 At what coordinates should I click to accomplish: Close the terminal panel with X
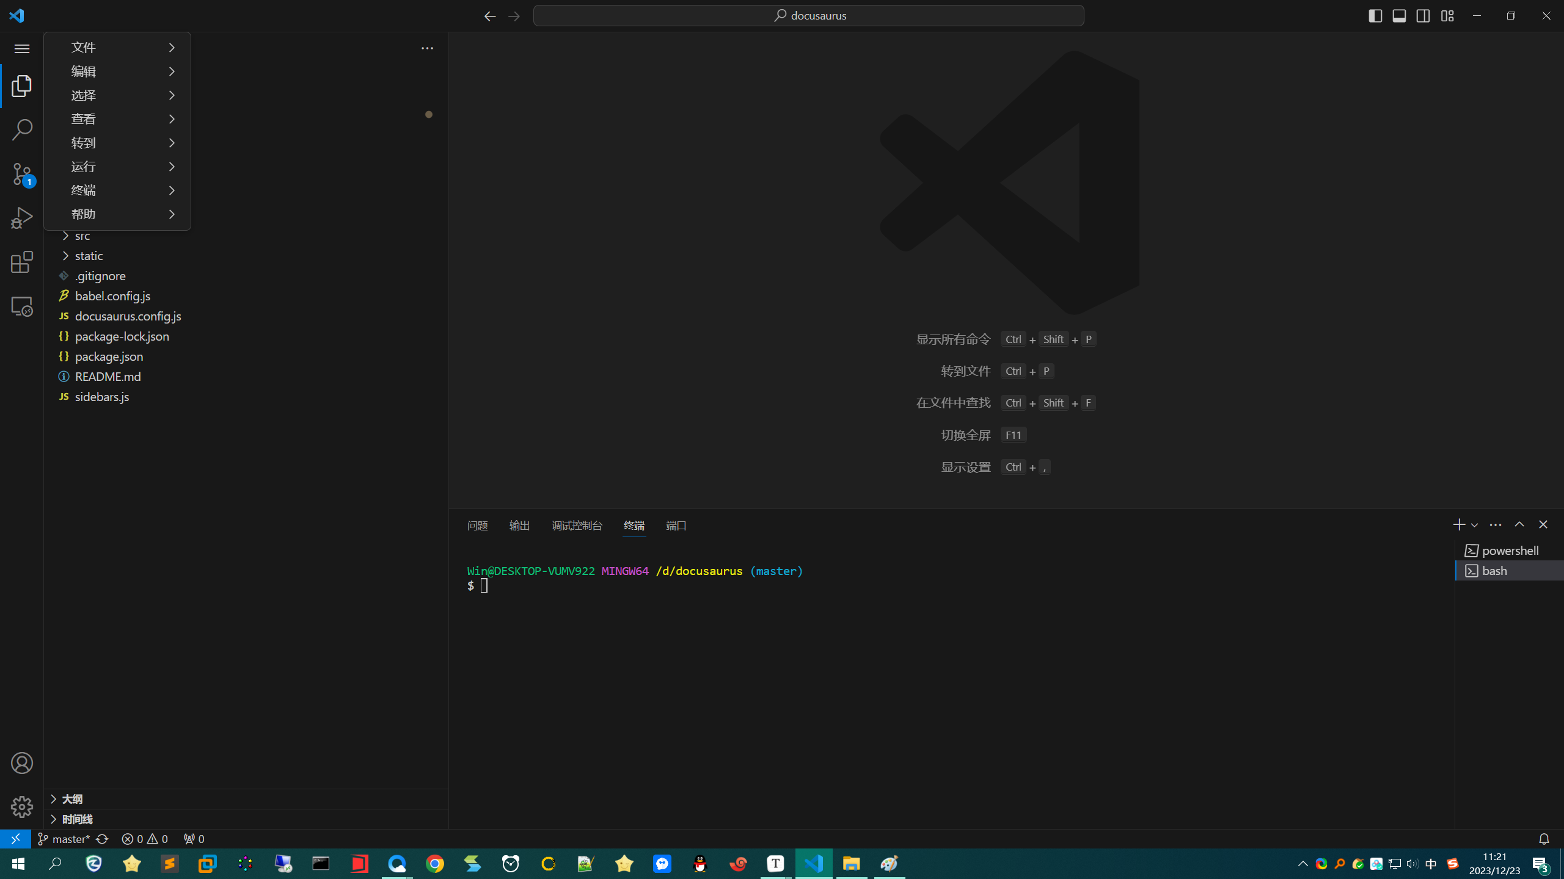1543,524
